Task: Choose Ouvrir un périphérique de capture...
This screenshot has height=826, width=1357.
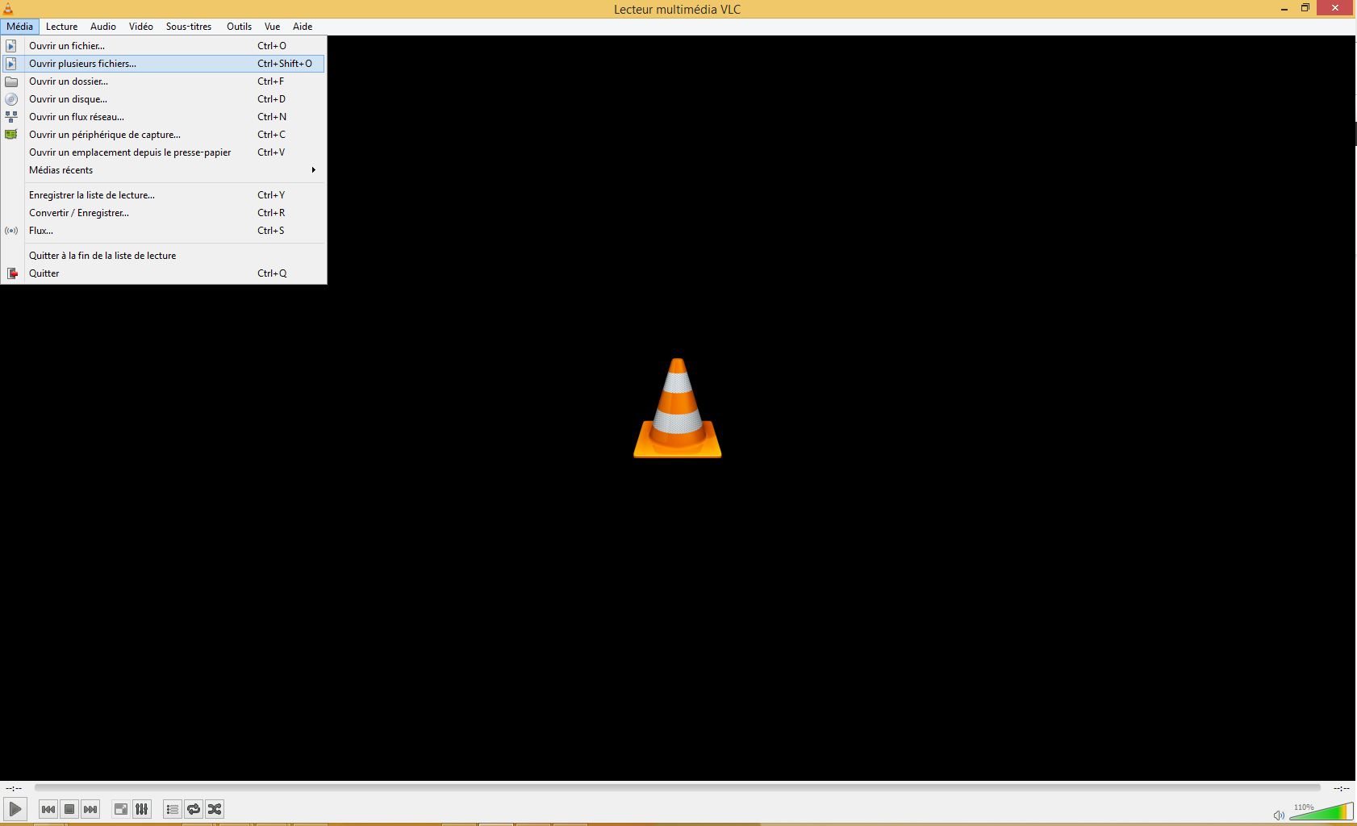Action: [x=164, y=135]
